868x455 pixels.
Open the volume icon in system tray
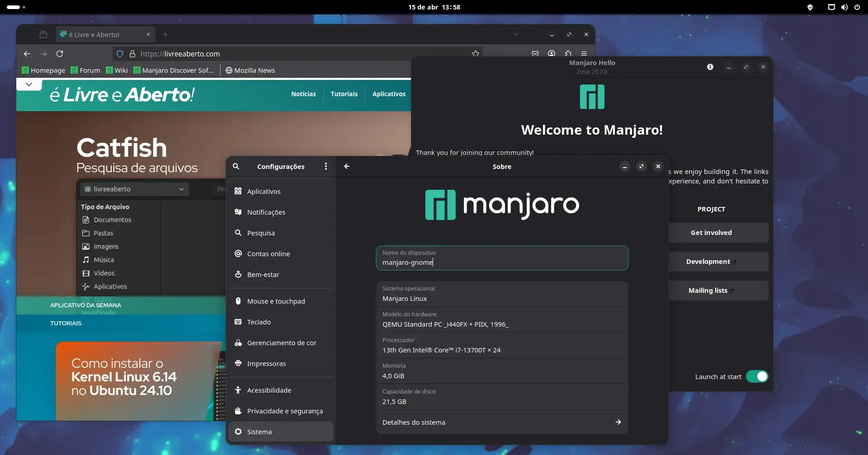coord(844,7)
